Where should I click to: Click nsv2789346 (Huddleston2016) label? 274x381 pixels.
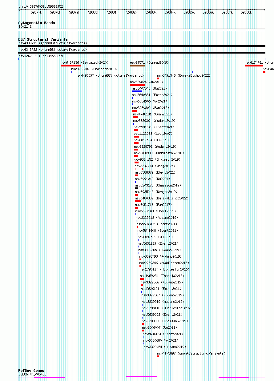click(x=164, y=263)
